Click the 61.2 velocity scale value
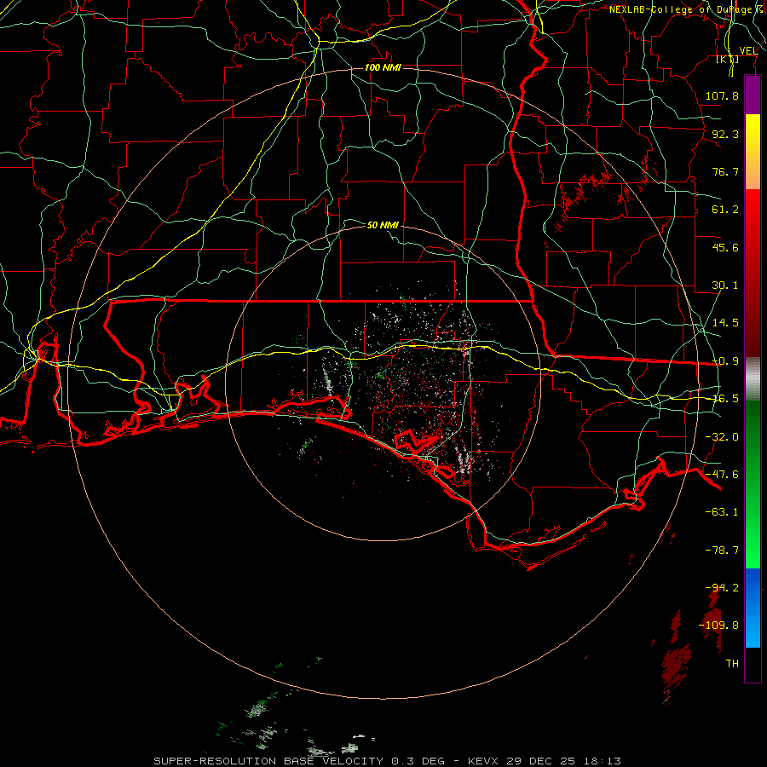 pyautogui.click(x=725, y=210)
